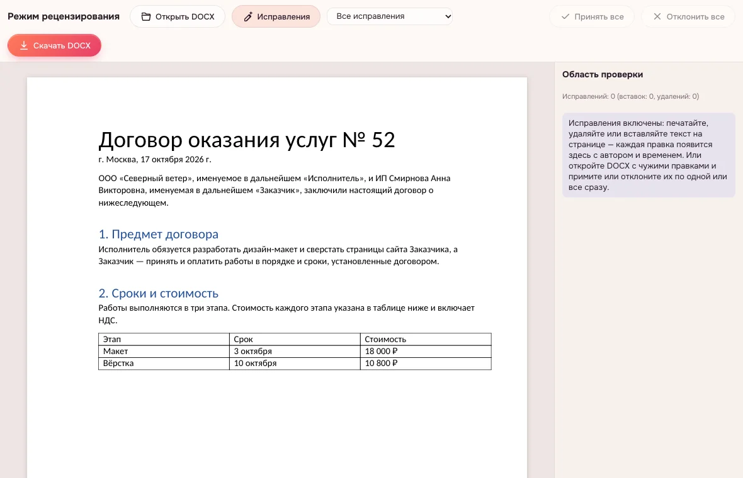Click the heading 2. Сроки и стоимость
Screen dimensions: 743x478
(158, 294)
